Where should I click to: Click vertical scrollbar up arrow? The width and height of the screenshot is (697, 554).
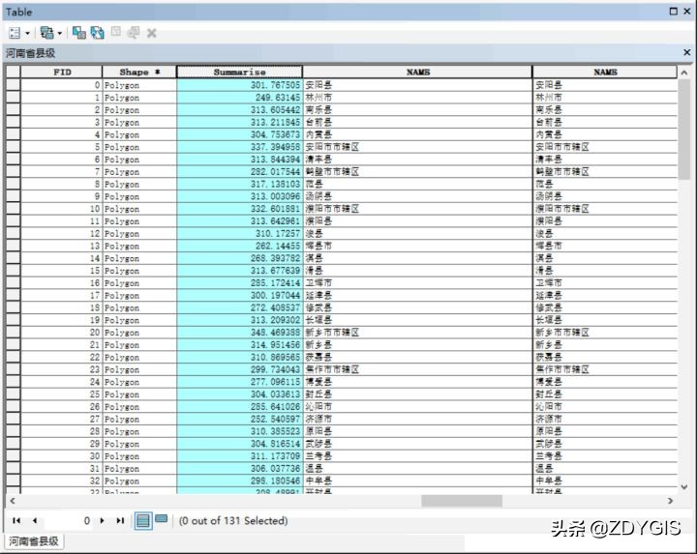pyautogui.click(x=684, y=73)
